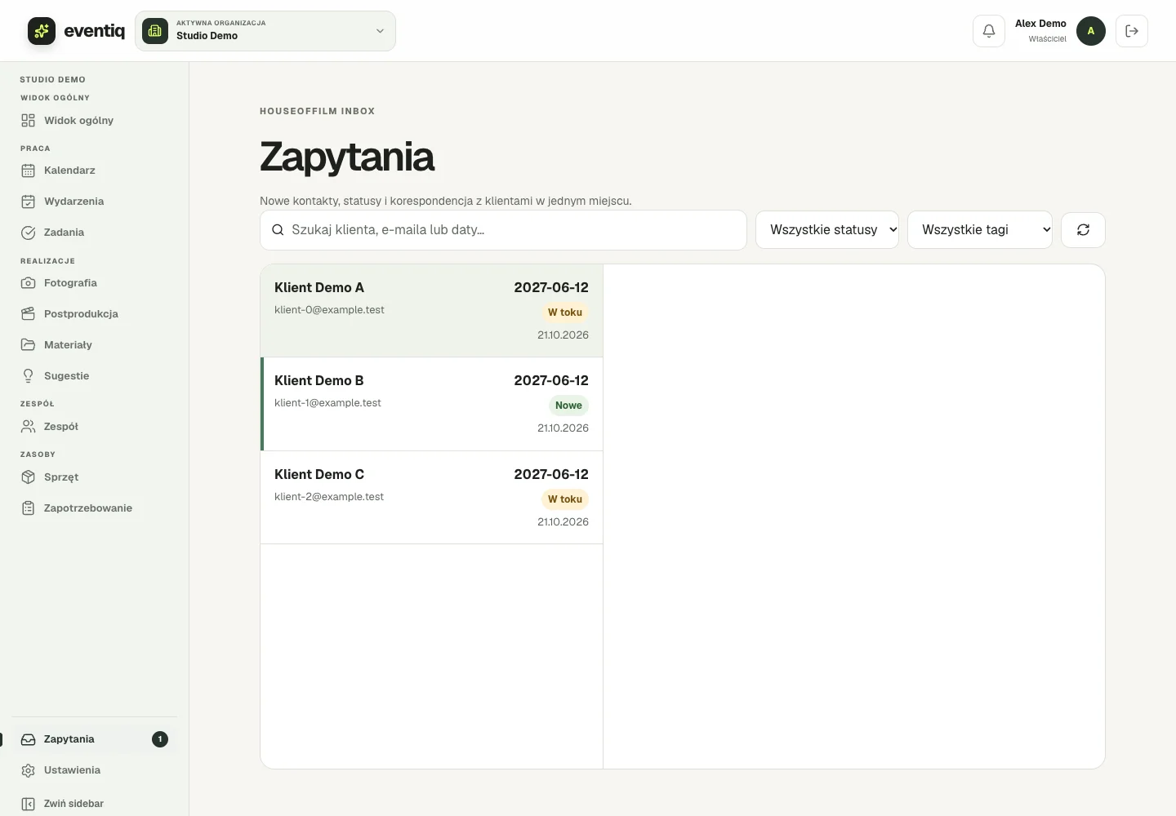Click the Sugestie lightbulb icon
Screen dimensions: 1176x816
click(29, 376)
